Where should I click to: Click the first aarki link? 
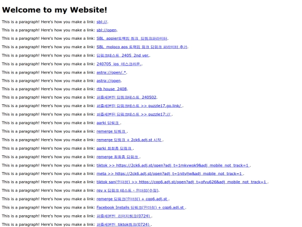click(108, 123)
